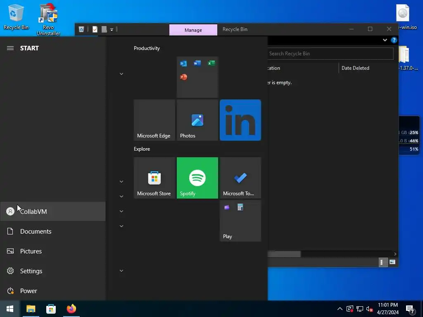
Task: Select the Recycle Bin desktop icon
Action: click(x=16, y=17)
